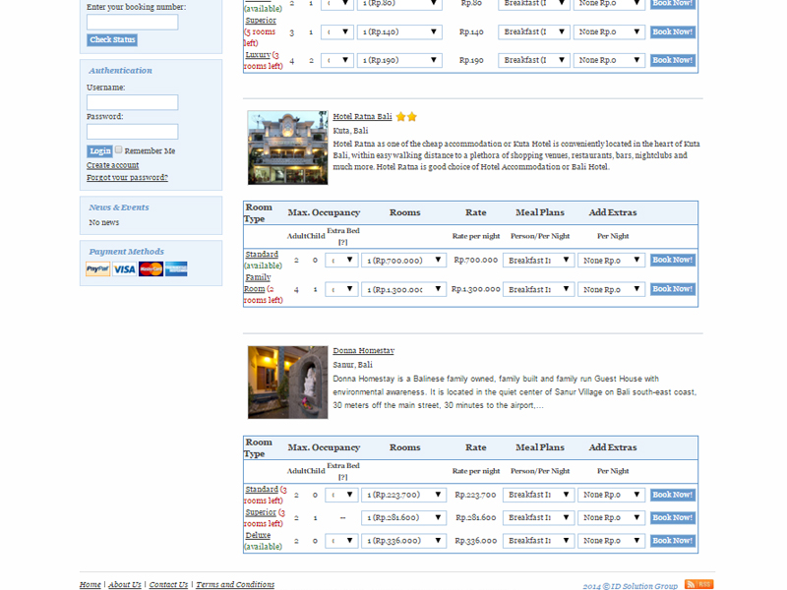Viewport: 787px width, 590px height.
Task: Open Extra Bed dropdown for Donna Homestay Standard
Action: pyautogui.click(x=341, y=495)
